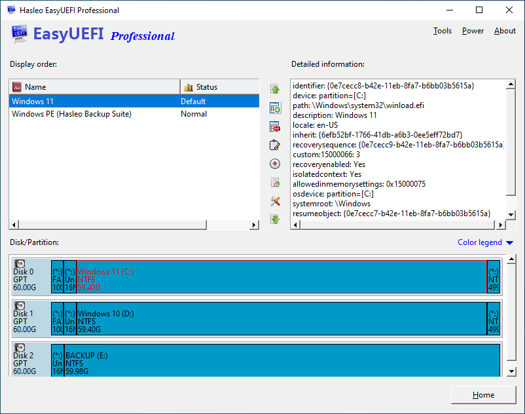Image resolution: width=525 pixels, height=414 pixels.
Task: Click the Disk 0 GPT label
Action: [20, 279]
